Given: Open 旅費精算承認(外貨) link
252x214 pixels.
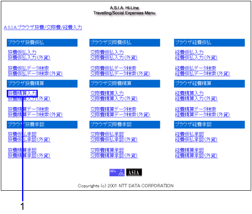Looking at the screenshot, I should click(29, 156).
